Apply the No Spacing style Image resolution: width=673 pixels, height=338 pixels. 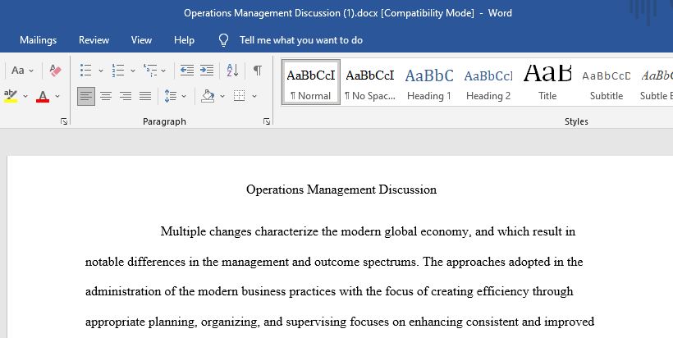click(x=370, y=82)
